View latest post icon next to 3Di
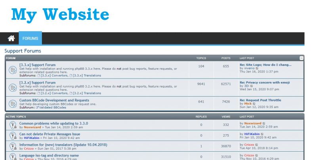 252,86
